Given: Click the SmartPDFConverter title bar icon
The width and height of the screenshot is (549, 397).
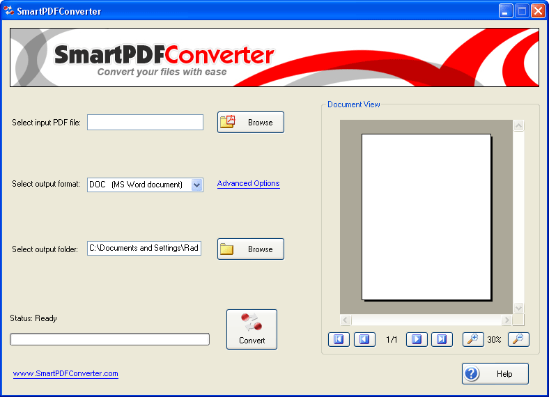Looking at the screenshot, I should 9,11.
